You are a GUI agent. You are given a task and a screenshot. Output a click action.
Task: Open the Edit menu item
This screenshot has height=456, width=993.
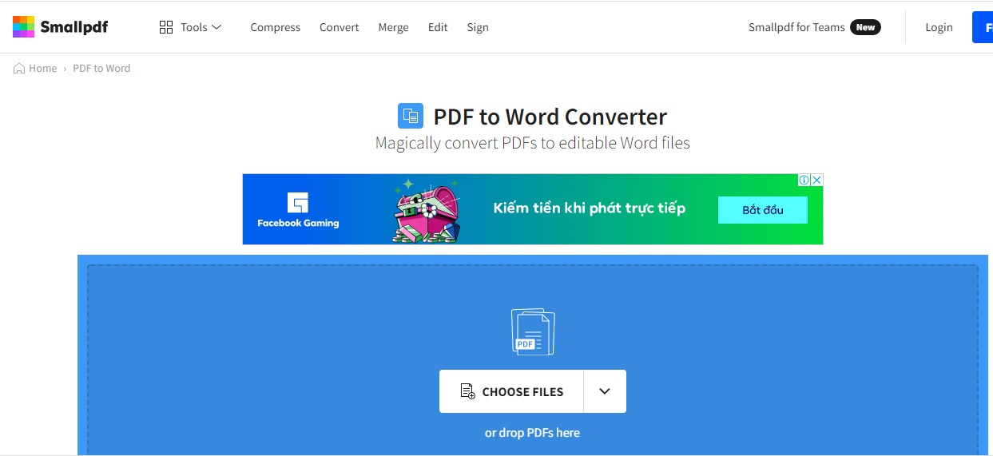[438, 27]
